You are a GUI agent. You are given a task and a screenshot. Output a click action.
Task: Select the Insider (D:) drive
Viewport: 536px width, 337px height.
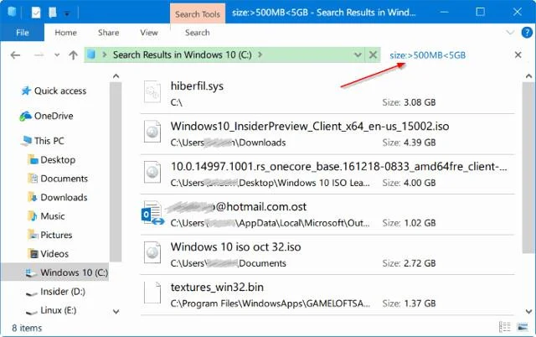tap(63, 292)
